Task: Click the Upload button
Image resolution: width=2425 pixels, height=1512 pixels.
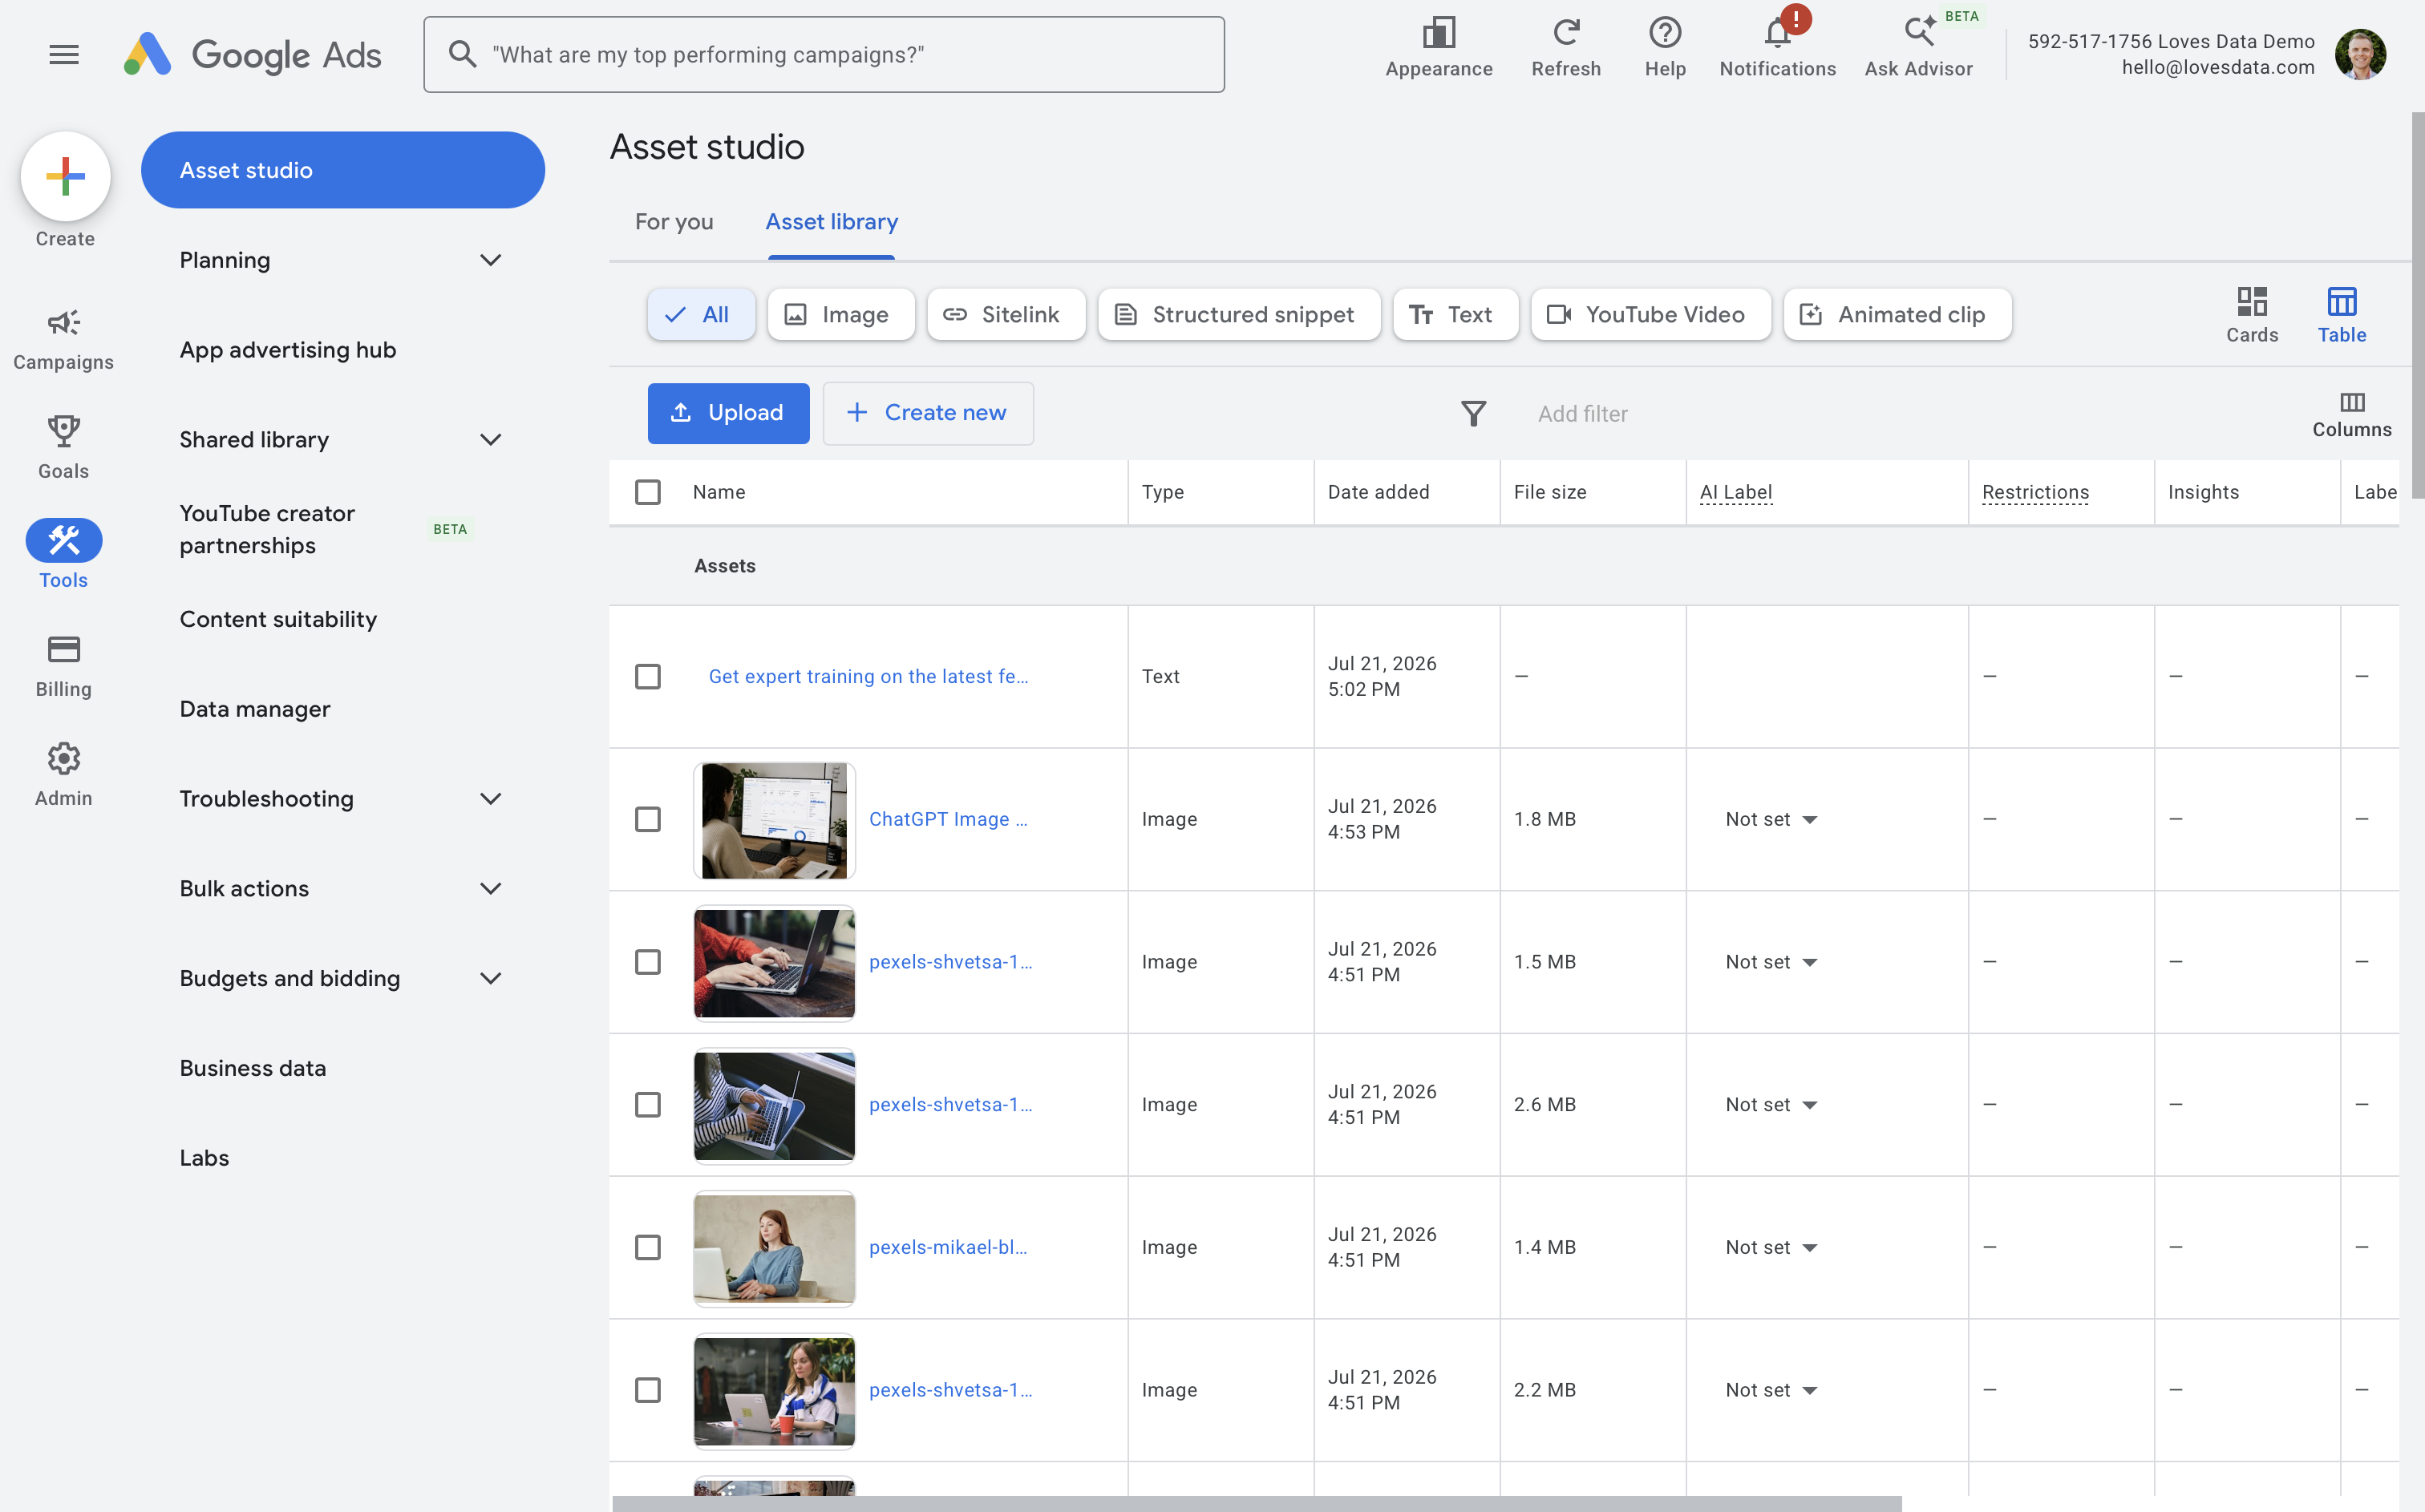Action: tap(728, 413)
